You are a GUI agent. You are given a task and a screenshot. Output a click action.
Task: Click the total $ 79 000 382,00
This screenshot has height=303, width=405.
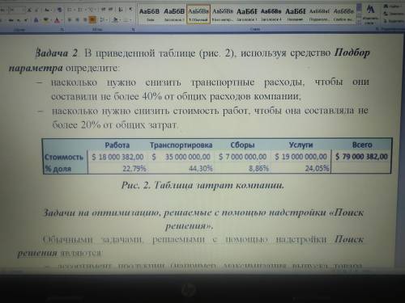361,157
